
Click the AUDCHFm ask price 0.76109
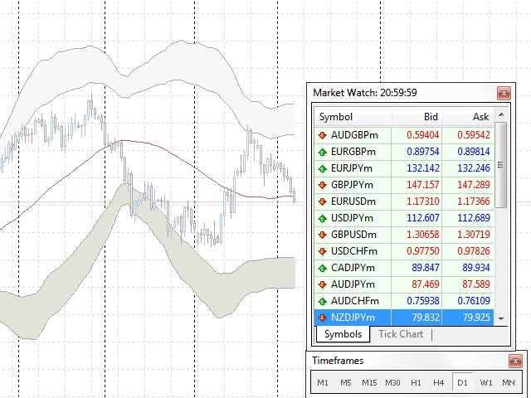coord(474,301)
